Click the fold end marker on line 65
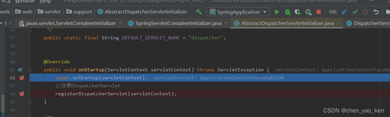Image resolution: width=390 pixels, height=117 pixels. (30, 102)
